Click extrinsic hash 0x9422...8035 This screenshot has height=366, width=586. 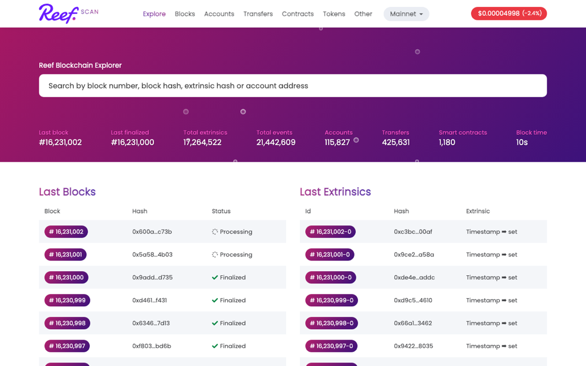pyautogui.click(x=413, y=346)
